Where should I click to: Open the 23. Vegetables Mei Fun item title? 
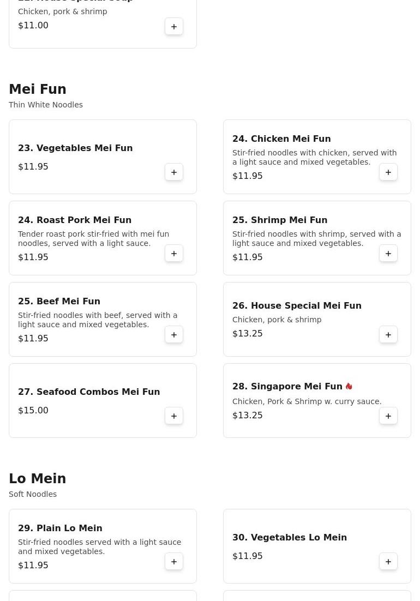click(75, 148)
